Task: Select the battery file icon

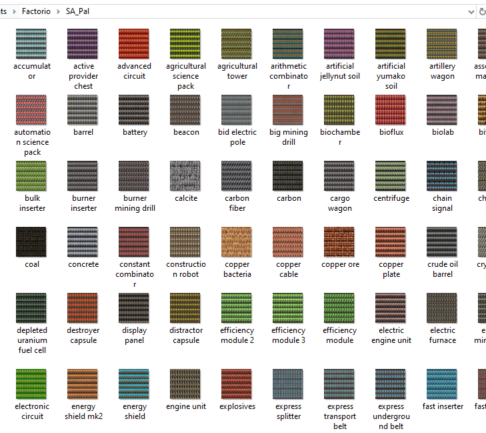Action: click(133, 110)
